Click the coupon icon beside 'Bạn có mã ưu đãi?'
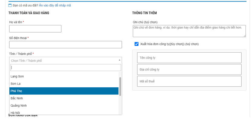Screen dimensions: 251x126 click(10, 5)
